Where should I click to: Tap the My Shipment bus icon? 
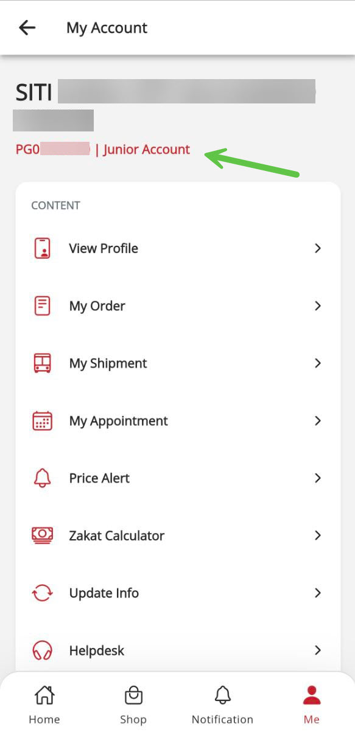coord(42,363)
